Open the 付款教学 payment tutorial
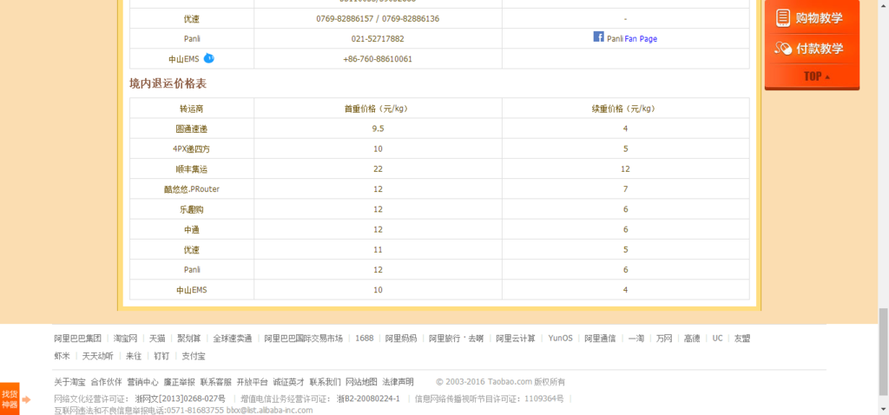 pos(812,49)
